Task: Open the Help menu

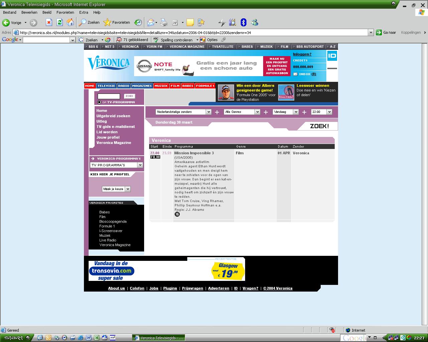Action: [97, 12]
